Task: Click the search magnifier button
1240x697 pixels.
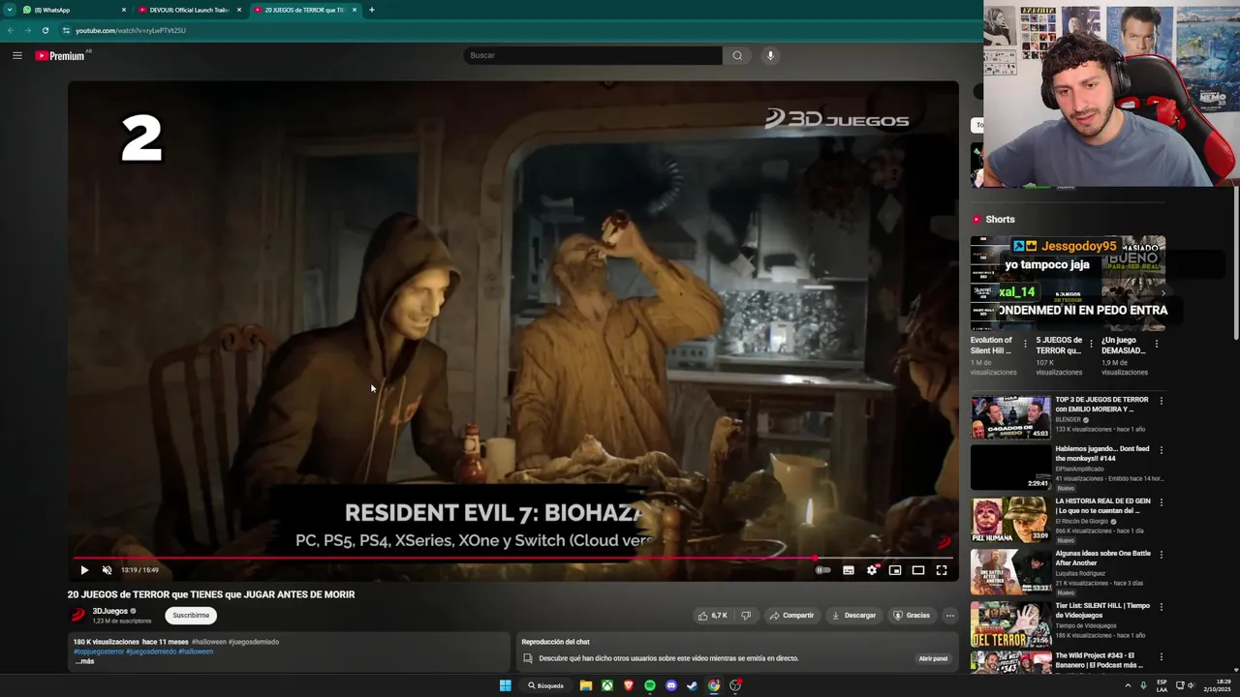Action: tap(737, 55)
